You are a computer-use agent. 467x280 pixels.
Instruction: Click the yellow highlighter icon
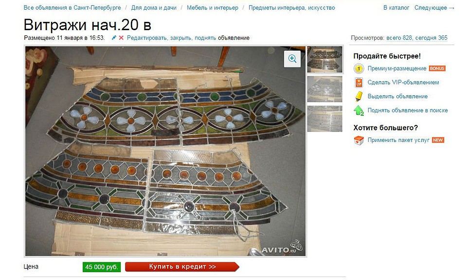tap(359, 96)
